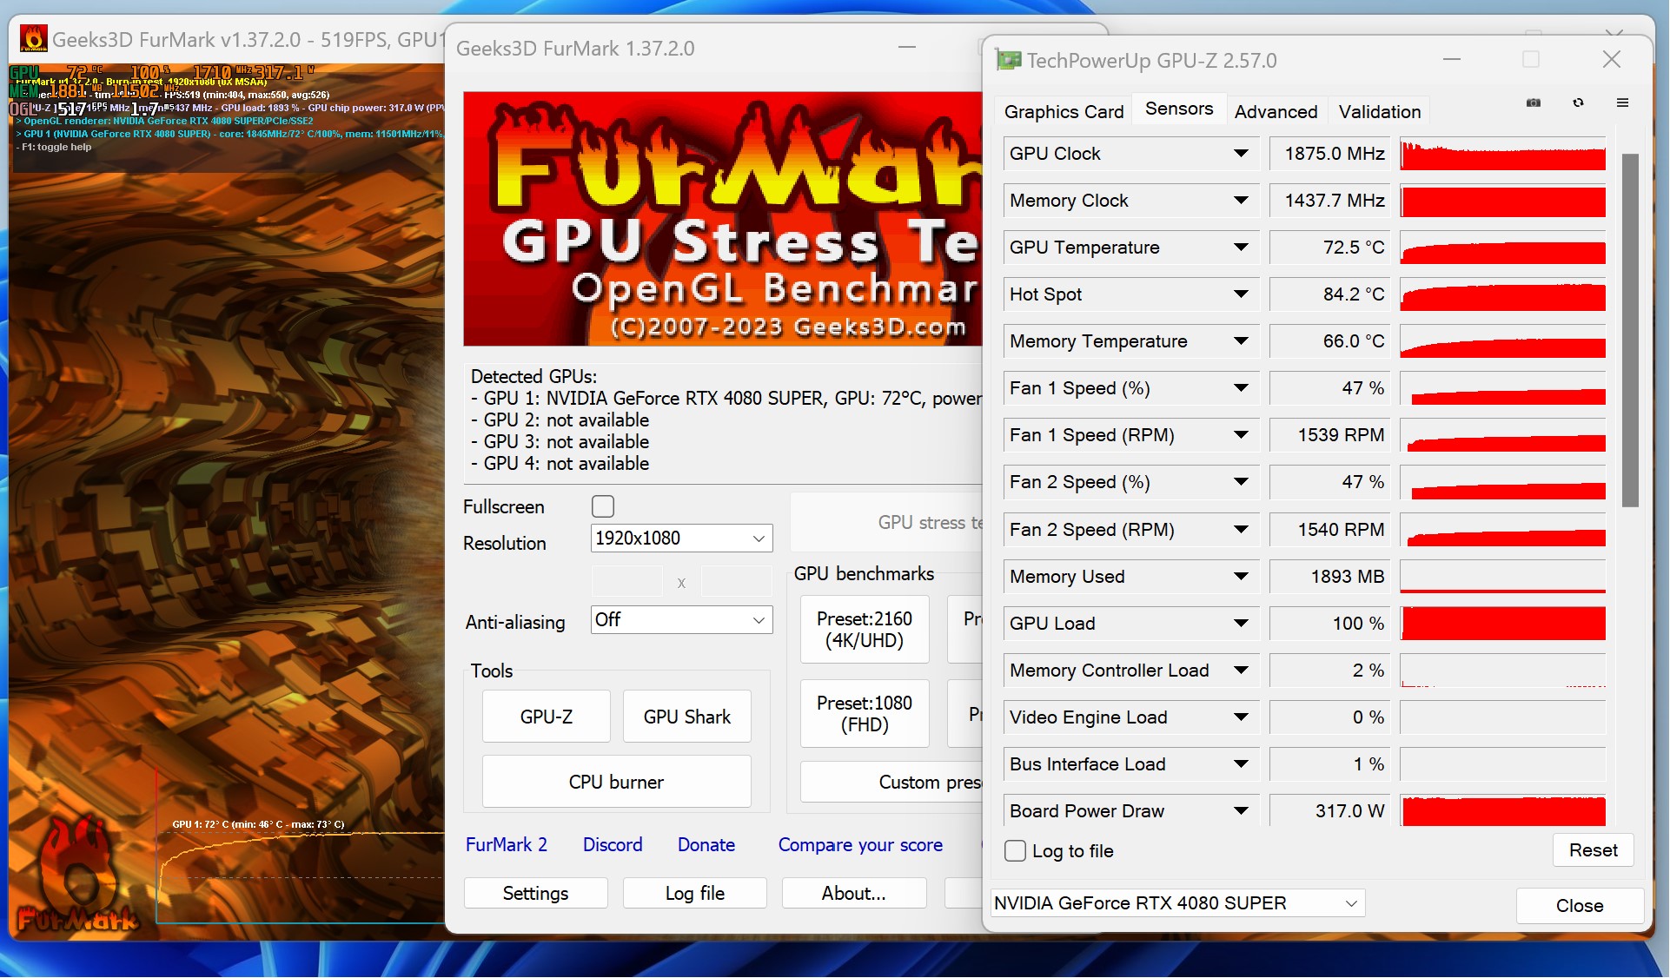The image size is (1670, 978).
Task: Click the FurMark GPU Stress Test banner
Action: pyautogui.click(x=723, y=219)
